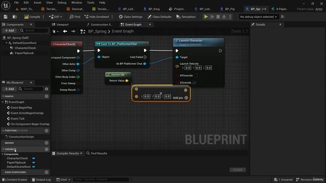Select CharacterCheck in Components tree

[x=25, y=48]
